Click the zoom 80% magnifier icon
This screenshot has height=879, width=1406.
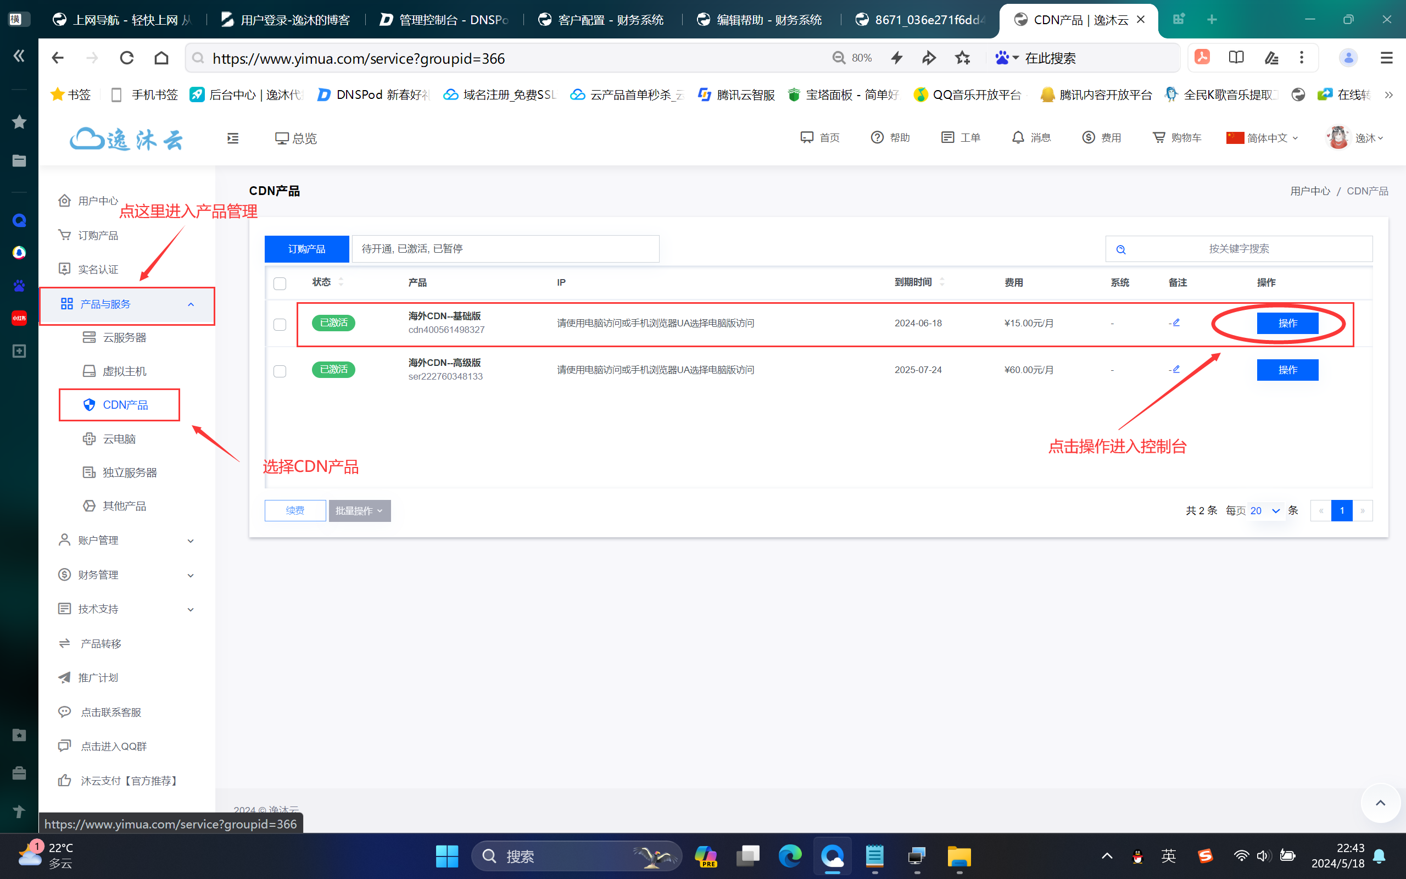tap(838, 58)
